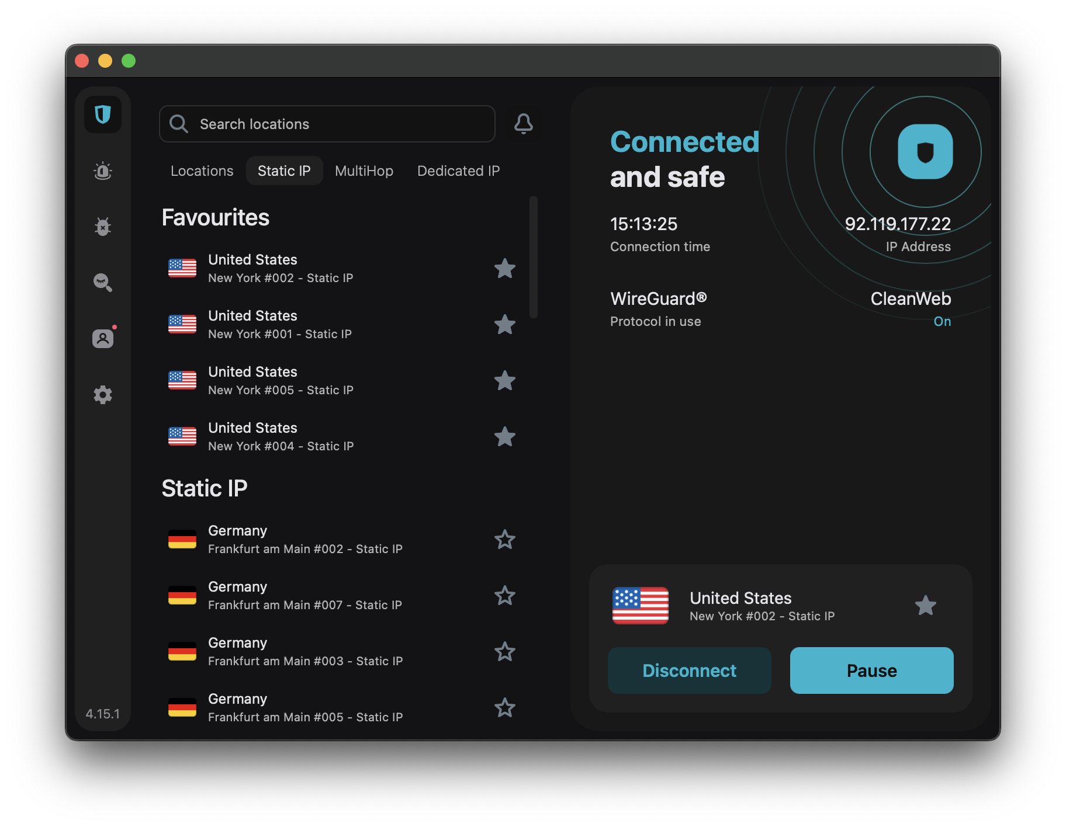Image resolution: width=1066 pixels, height=827 pixels.
Task: Unfavourite New York #002 in Favourites list
Action: tap(505, 269)
